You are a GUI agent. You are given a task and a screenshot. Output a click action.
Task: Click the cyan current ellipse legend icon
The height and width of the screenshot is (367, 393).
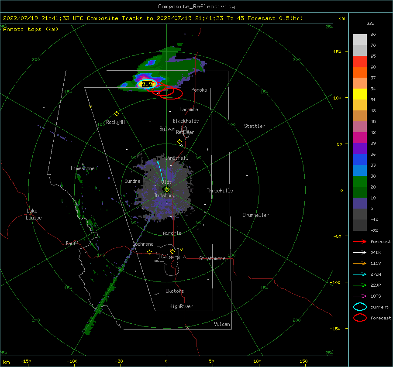[360, 307]
